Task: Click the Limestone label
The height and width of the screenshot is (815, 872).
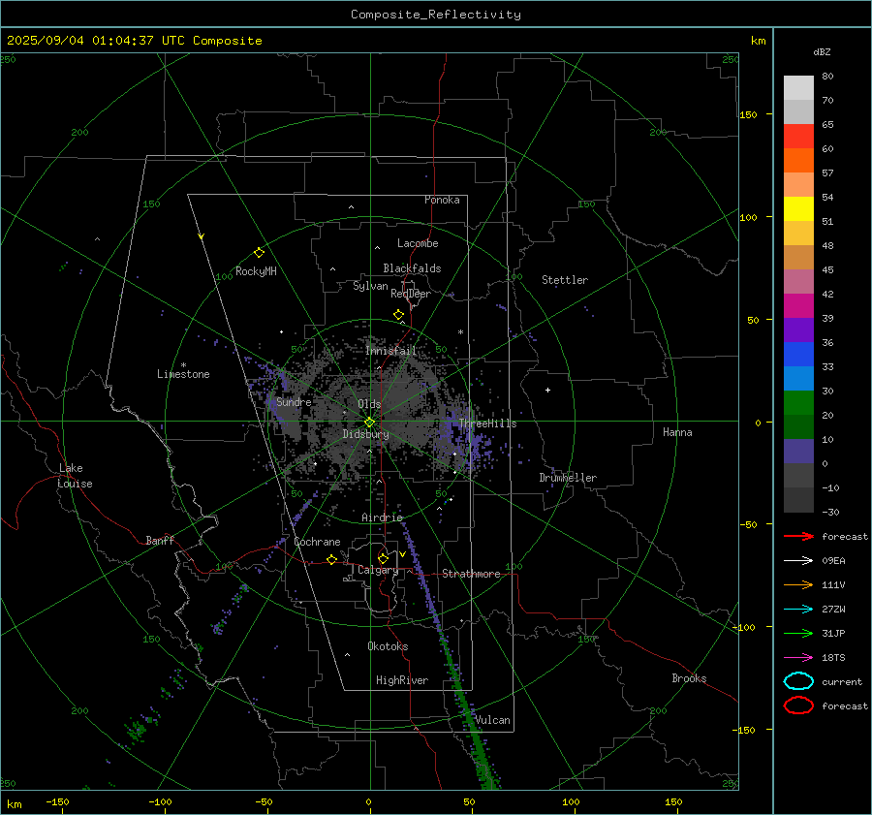Action: coord(183,374)
